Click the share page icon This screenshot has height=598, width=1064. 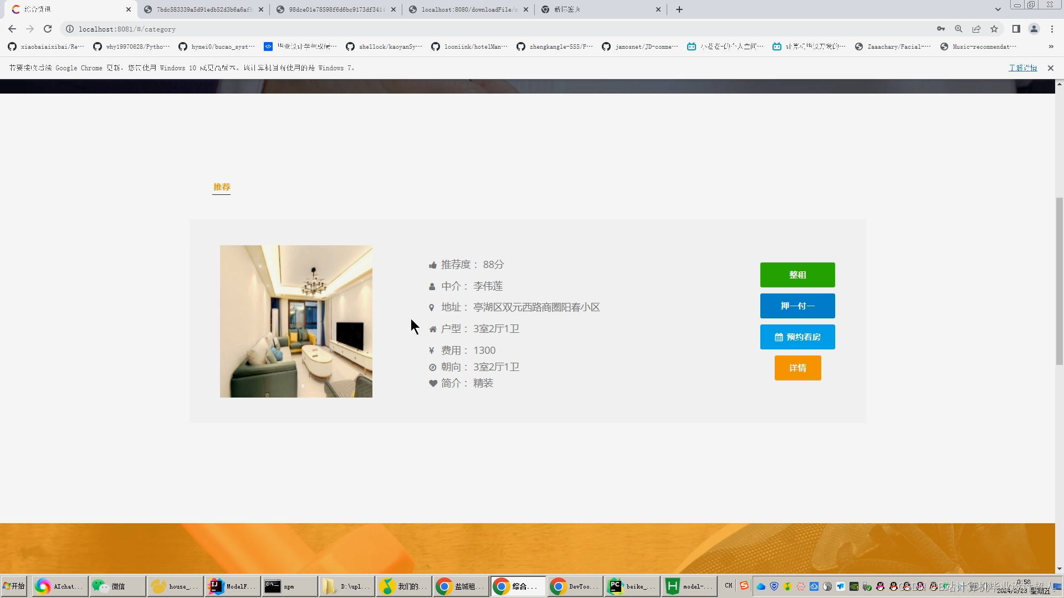point(976,29)
